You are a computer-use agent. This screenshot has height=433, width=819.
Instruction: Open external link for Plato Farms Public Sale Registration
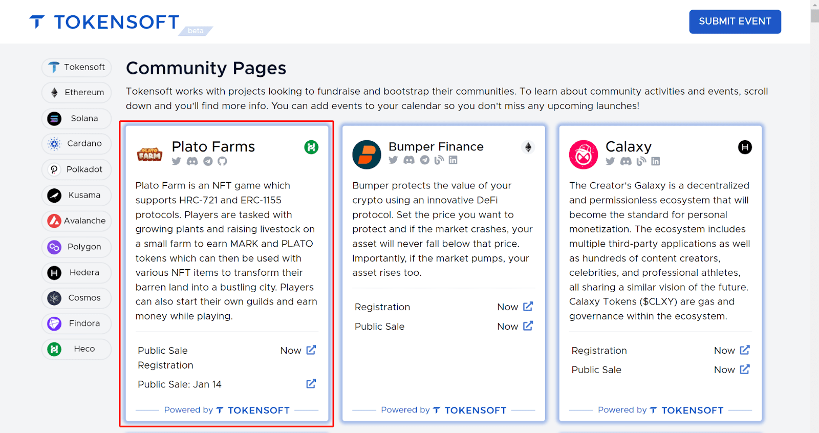pyautogui.click(x=311, y=350)
